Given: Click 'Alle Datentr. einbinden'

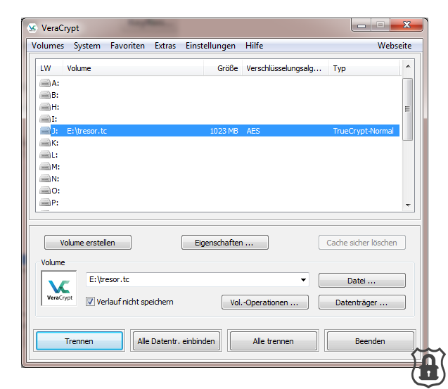Looking at the screenshot, I should click(x=177, y=340).
